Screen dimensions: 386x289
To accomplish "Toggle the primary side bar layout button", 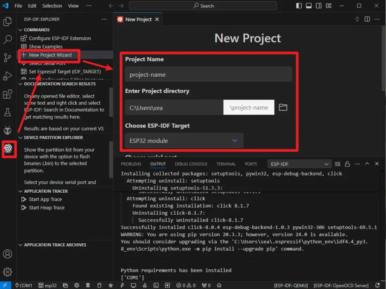I will 299,6.
